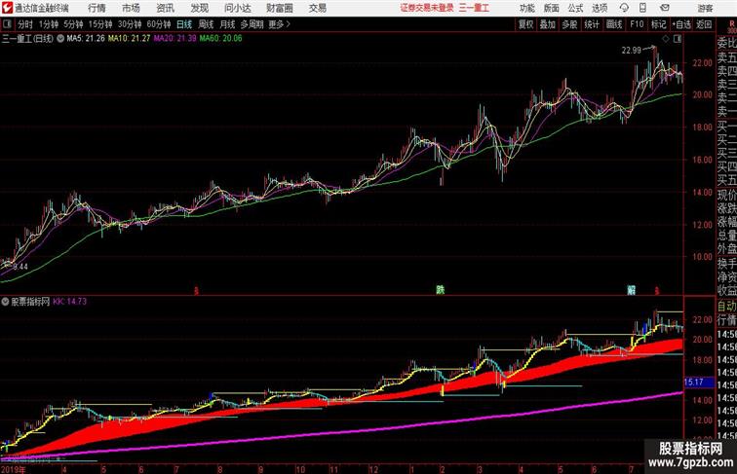Add stock with +自选 button

pyautogui.click(x=681, y=24)
